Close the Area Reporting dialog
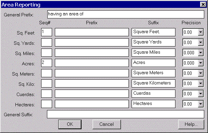 click(203, 4)
